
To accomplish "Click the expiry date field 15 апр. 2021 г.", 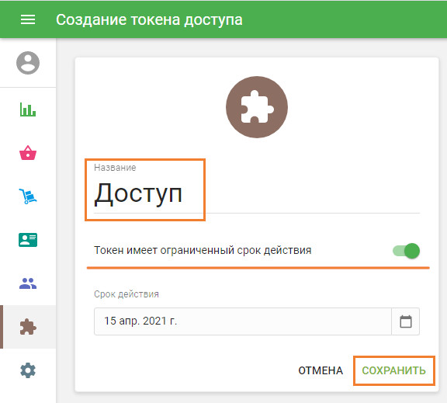I will tap(243, 321).
